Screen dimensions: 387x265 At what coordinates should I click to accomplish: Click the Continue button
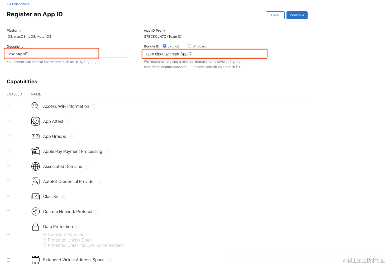(x=297, y=15)
